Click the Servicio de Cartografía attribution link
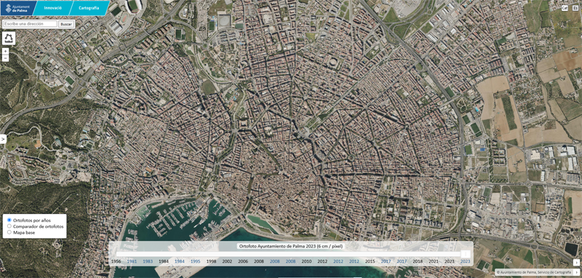This screenshot has height=278, width=582. point(554,272)
